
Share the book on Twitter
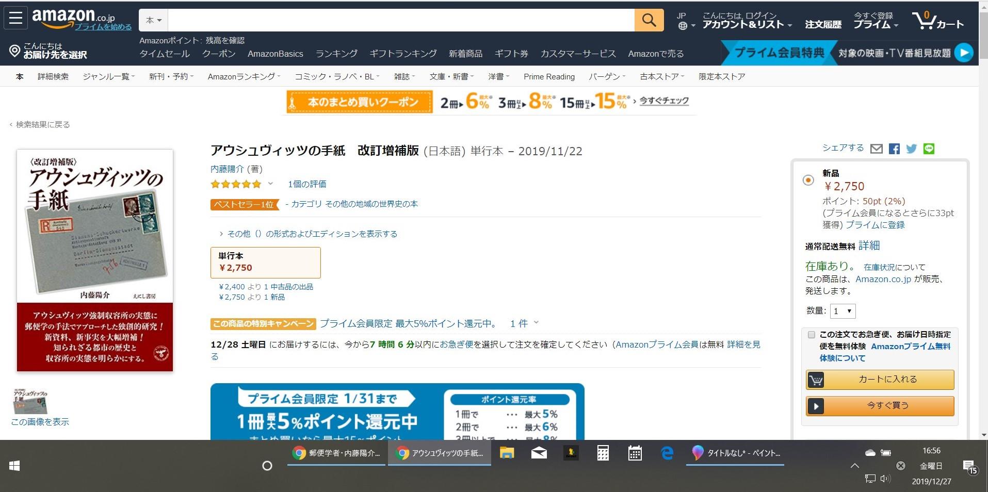click(912, 149)
